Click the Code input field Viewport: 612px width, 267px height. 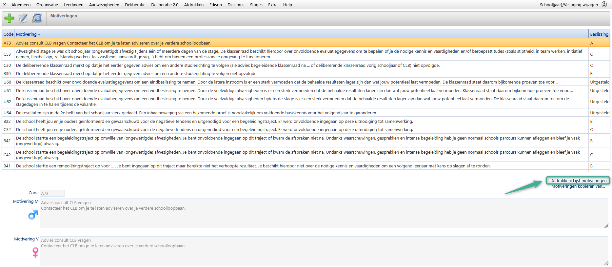52,193
